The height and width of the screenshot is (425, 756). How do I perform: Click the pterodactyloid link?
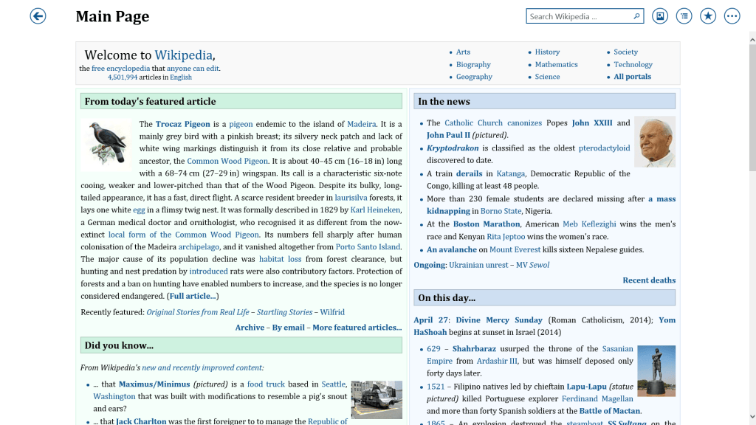(604, 148)
